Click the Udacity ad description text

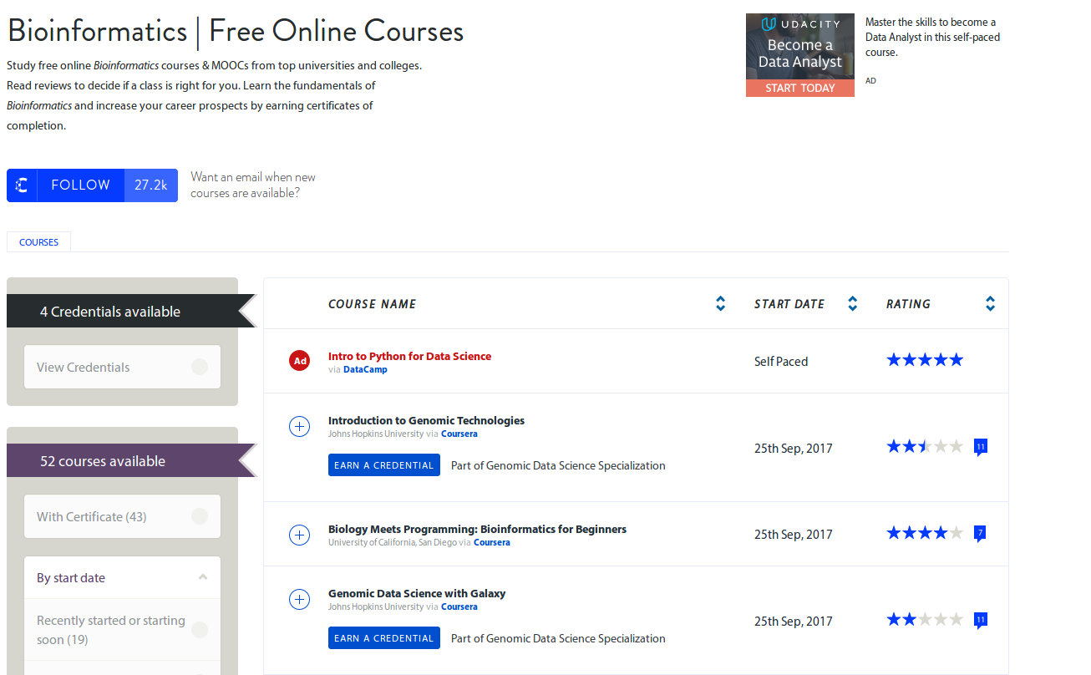point(932,37)
